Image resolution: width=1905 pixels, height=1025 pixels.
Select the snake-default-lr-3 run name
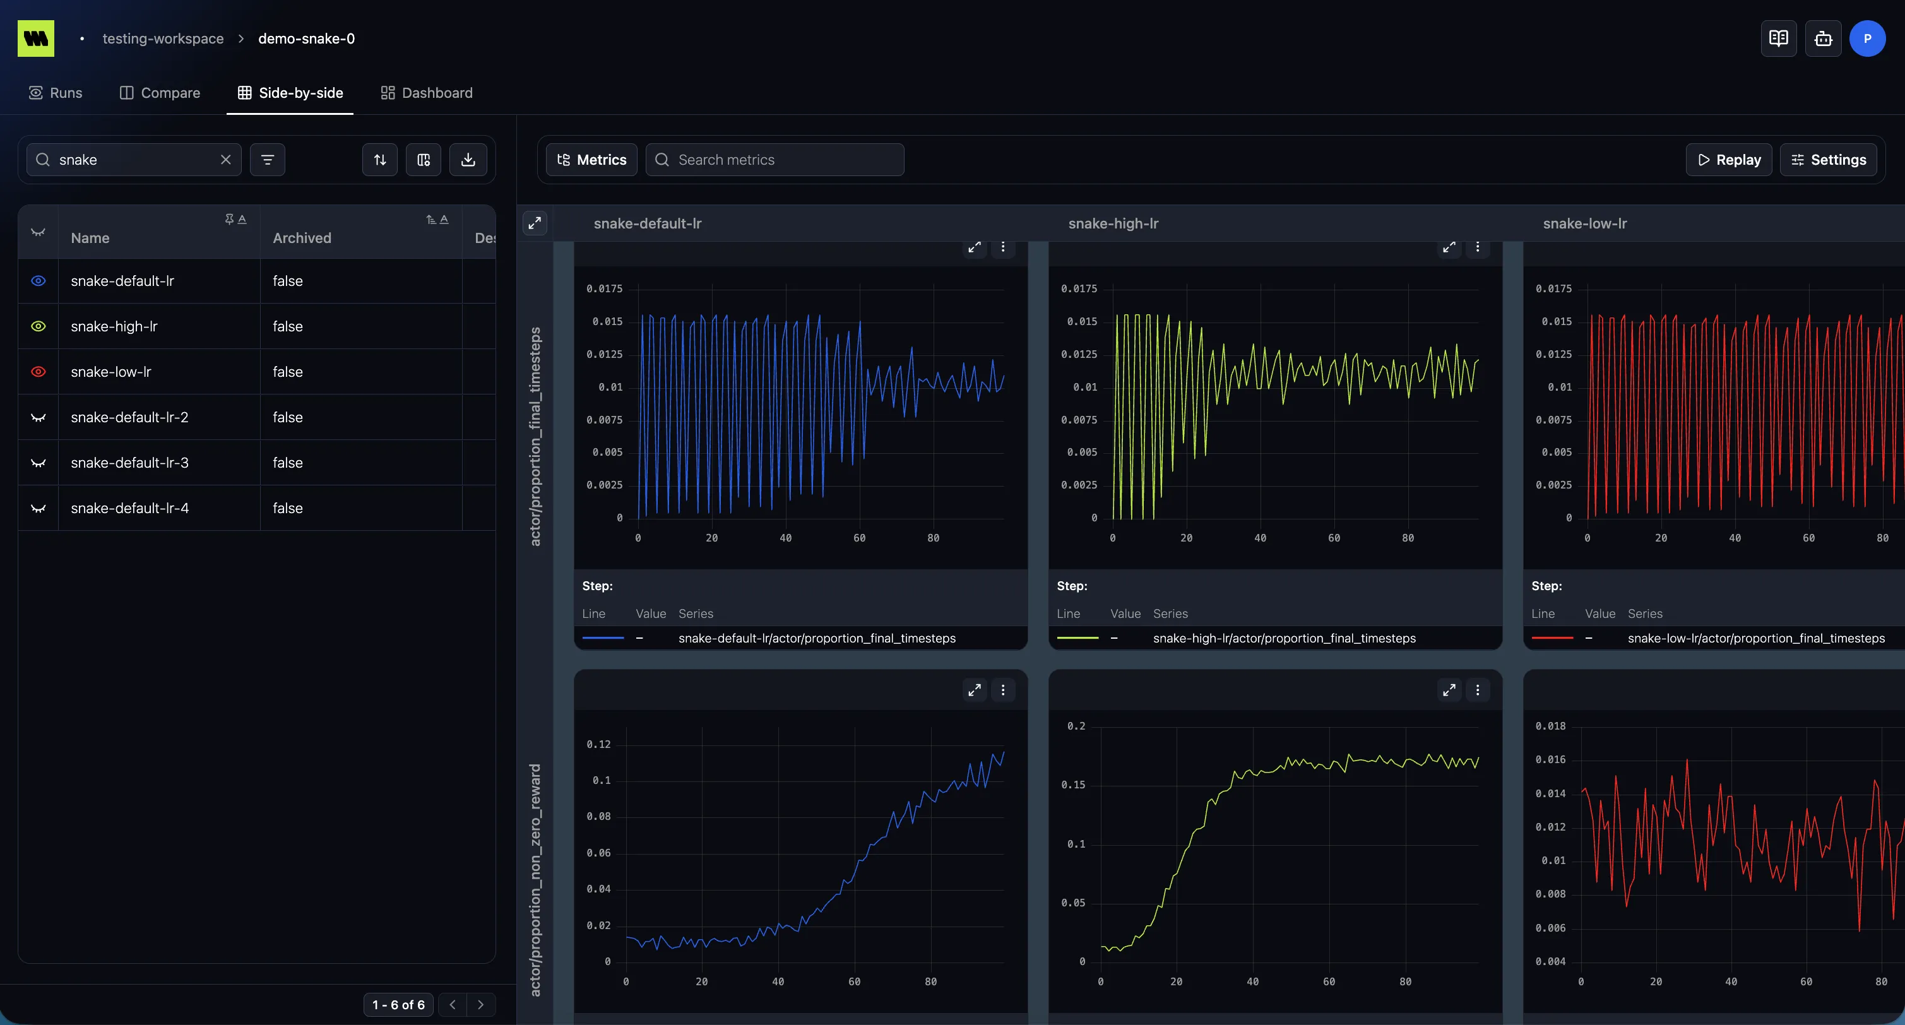point(129,463)
